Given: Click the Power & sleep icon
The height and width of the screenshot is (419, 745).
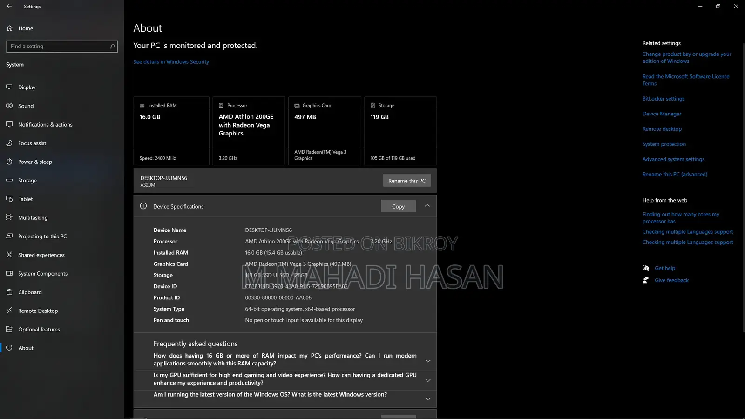Looking at the screenshot, I should [x=9, y=162].
